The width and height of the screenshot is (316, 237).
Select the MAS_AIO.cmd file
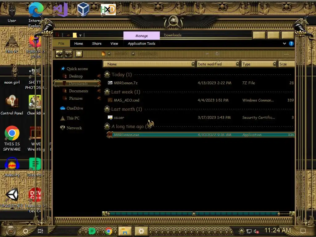click(201, 100)
